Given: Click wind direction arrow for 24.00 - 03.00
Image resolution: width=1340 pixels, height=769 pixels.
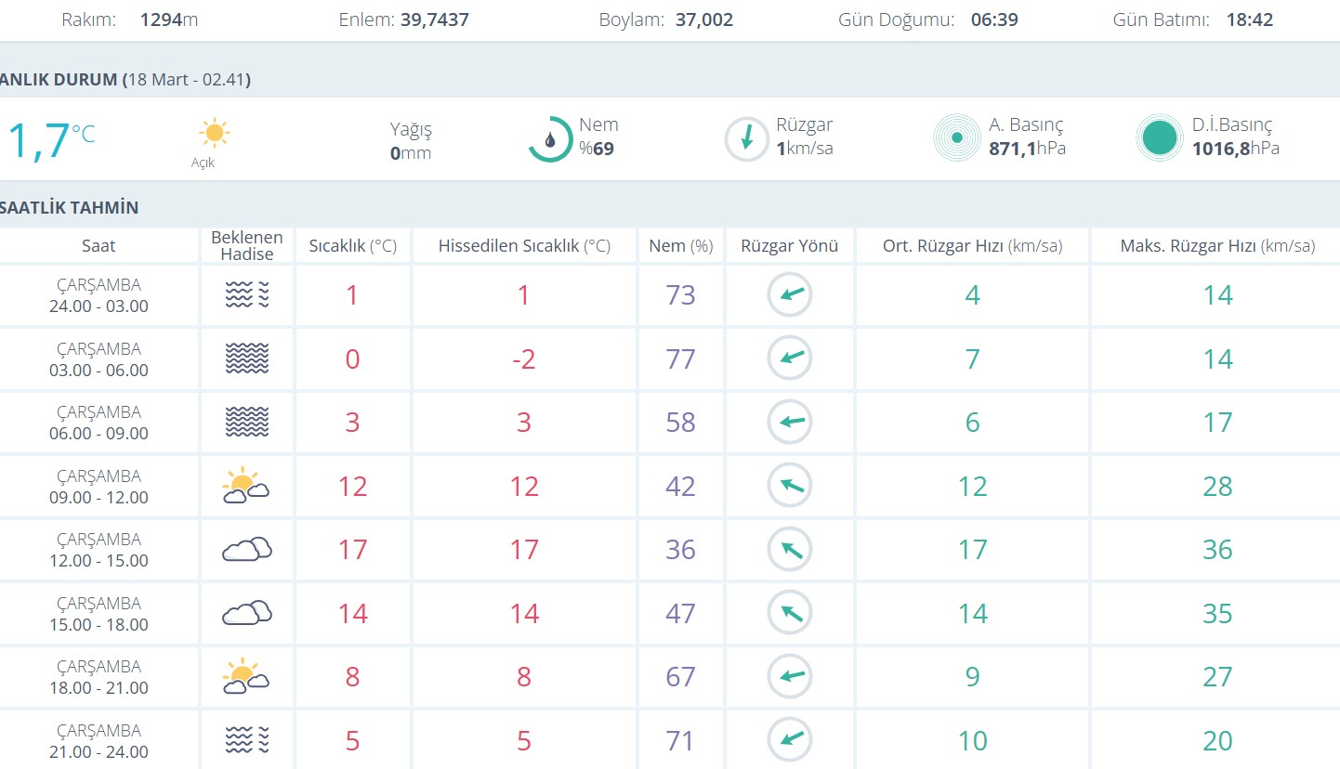Looking at the screenshot, I should click(790, 295).
